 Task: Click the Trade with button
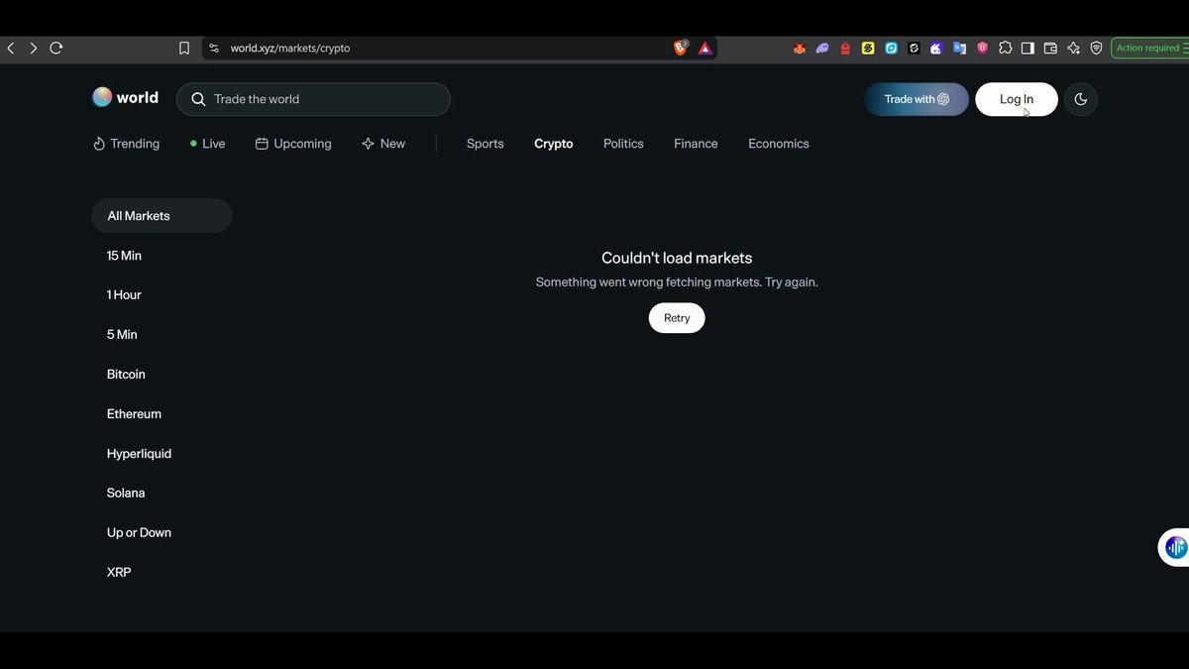pos(917,99)
